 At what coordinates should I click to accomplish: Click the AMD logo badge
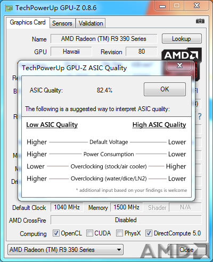pos(182,55)
